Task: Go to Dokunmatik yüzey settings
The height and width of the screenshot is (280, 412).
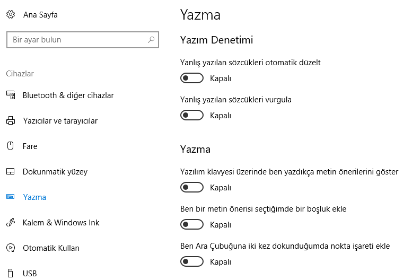Action: pos(55,172)
